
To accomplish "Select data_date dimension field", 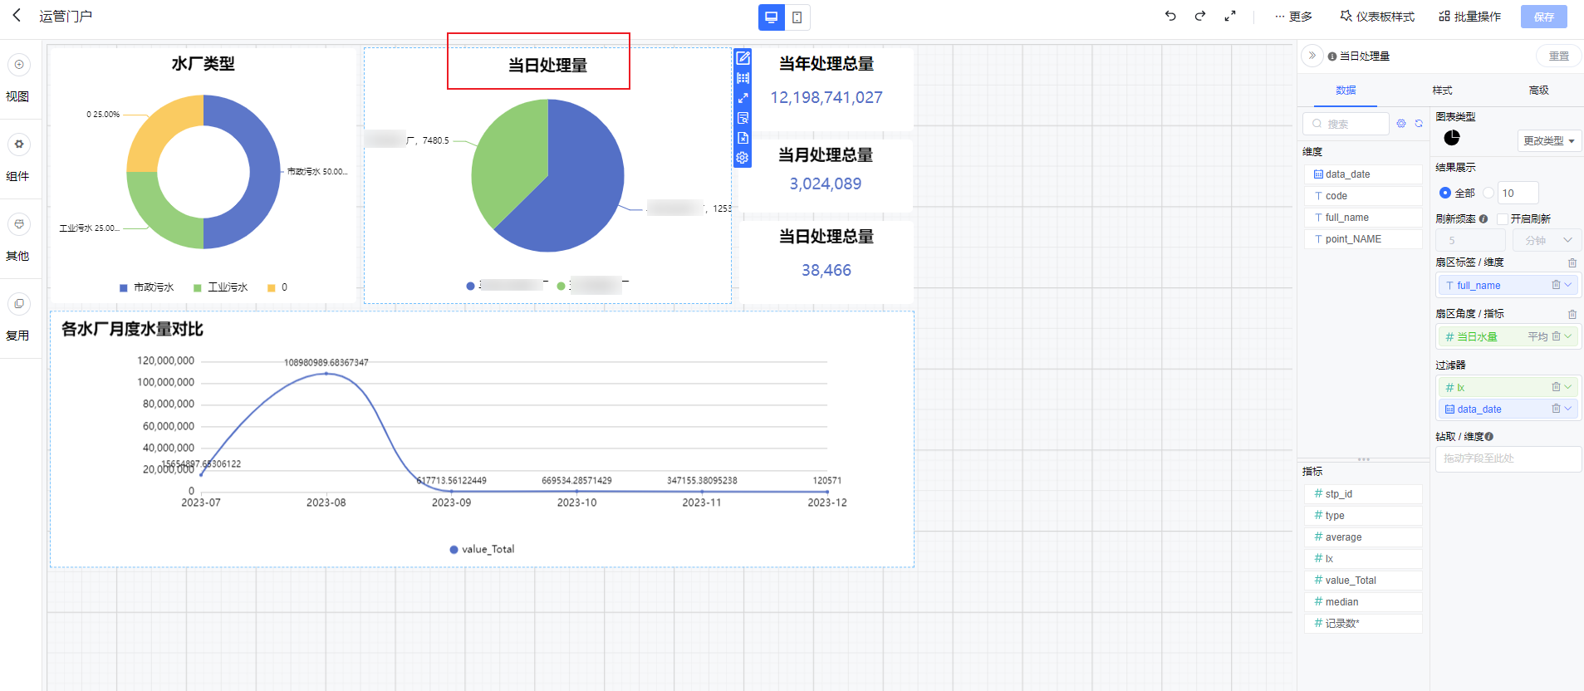I will (x=1363, y=174).
